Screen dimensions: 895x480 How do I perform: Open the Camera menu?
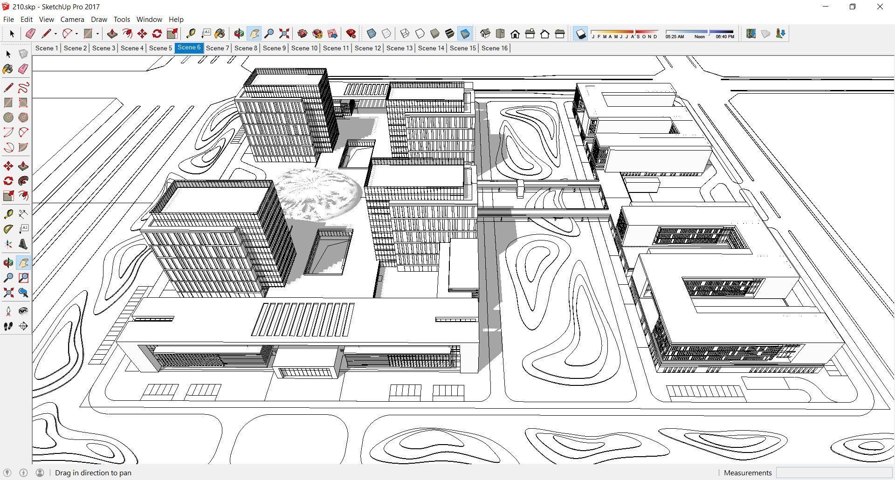coord(72,19)
